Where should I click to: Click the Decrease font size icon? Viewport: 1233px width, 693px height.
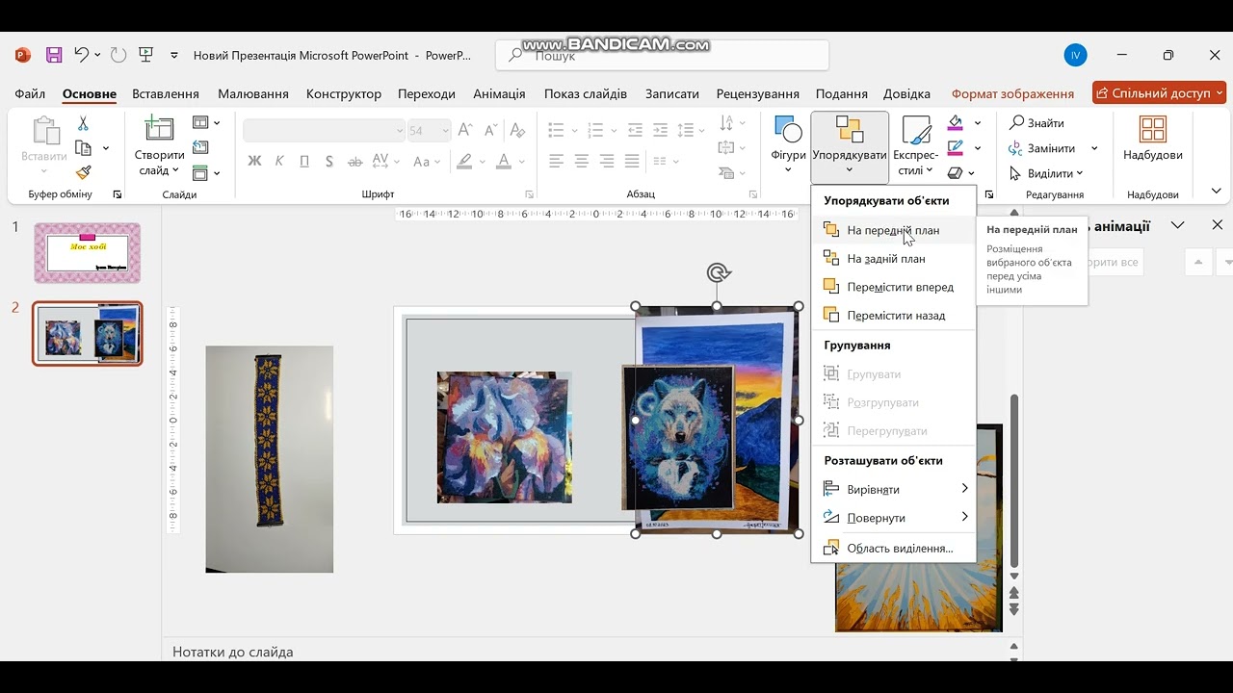point(491,130)
